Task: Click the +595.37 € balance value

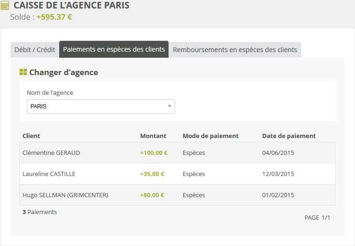Action: pyautogui.click(x=54, y=17)
